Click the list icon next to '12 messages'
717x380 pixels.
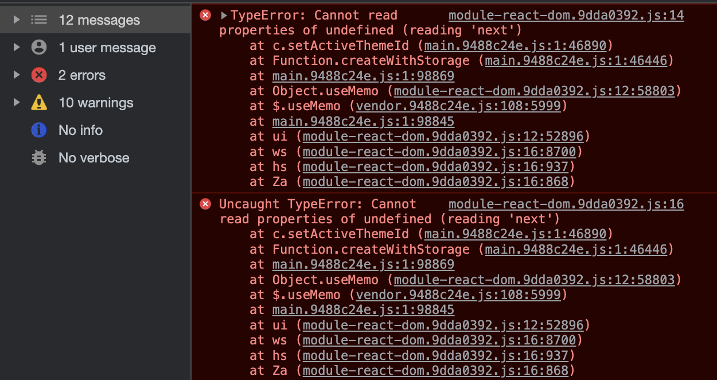pos(38,20)
